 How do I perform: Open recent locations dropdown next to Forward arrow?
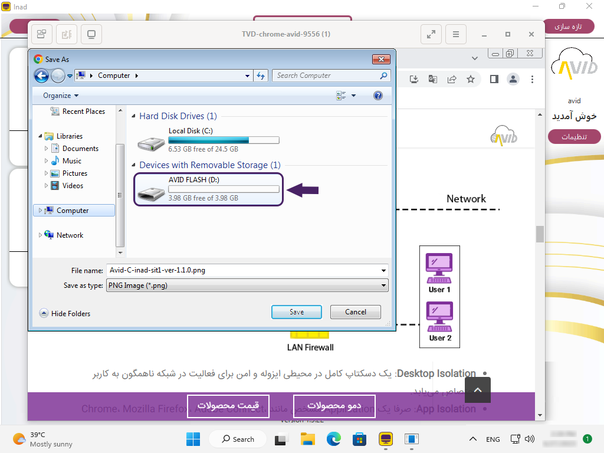70,76
